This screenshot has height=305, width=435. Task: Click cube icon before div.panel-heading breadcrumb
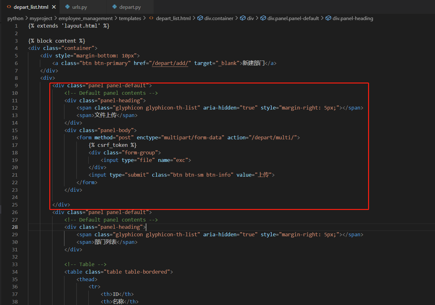(x=328, y=18)
